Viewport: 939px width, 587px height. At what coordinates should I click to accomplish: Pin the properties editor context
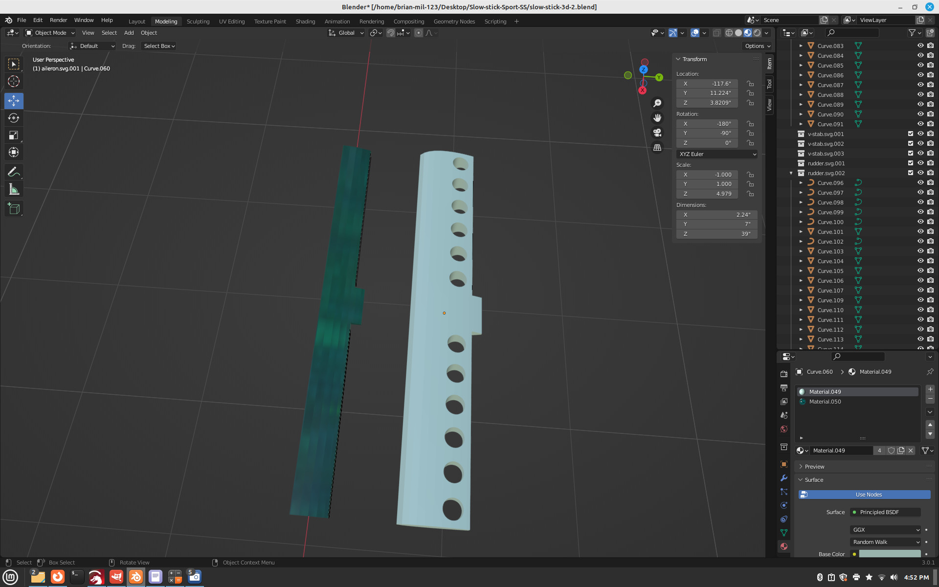point(930,372)
